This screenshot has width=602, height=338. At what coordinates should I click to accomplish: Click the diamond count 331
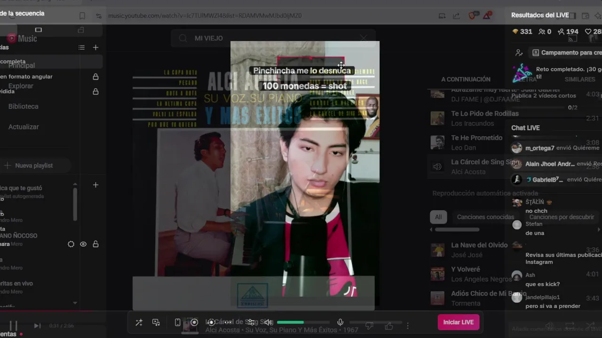coord(522,31)
